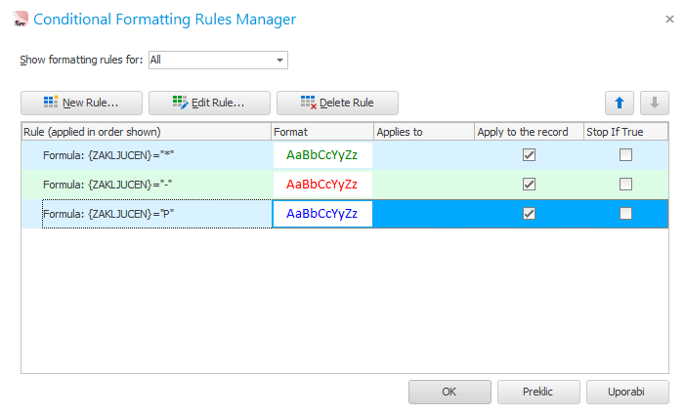Toggle Apply to the record for "-" rule
The height and width of the screenshot is (415, 685).
click(529, 184)
